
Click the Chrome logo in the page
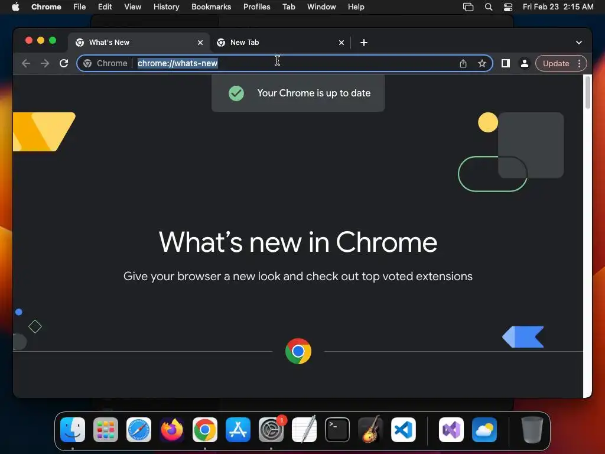click(x=298, y=351)
